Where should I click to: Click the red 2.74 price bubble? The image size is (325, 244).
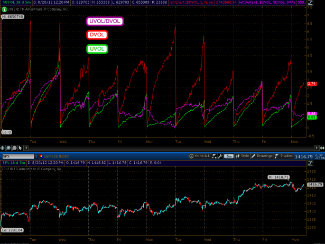pyautogui.click(x=311, y=84)
